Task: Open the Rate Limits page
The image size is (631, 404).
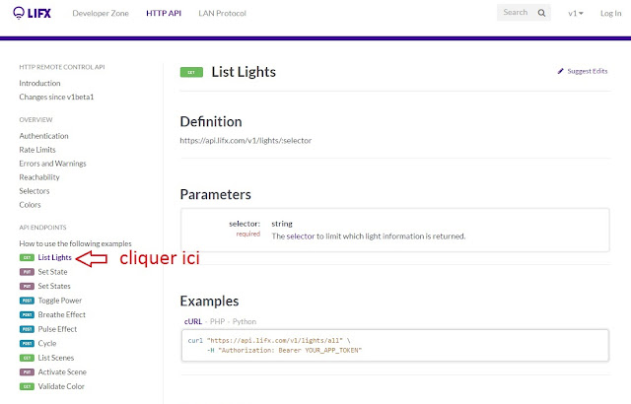Action: point(37,150)
